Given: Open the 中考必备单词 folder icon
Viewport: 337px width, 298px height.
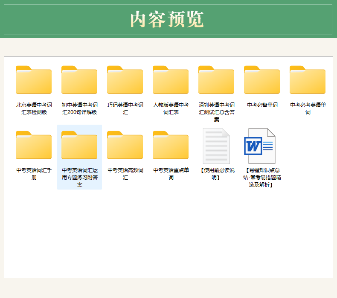Looking at the screenshot, I should click(x=262, y=80).
